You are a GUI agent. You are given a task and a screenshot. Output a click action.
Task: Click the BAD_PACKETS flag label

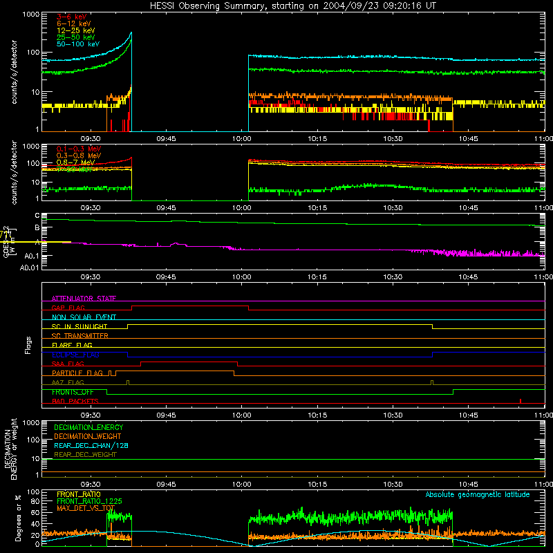75,401
